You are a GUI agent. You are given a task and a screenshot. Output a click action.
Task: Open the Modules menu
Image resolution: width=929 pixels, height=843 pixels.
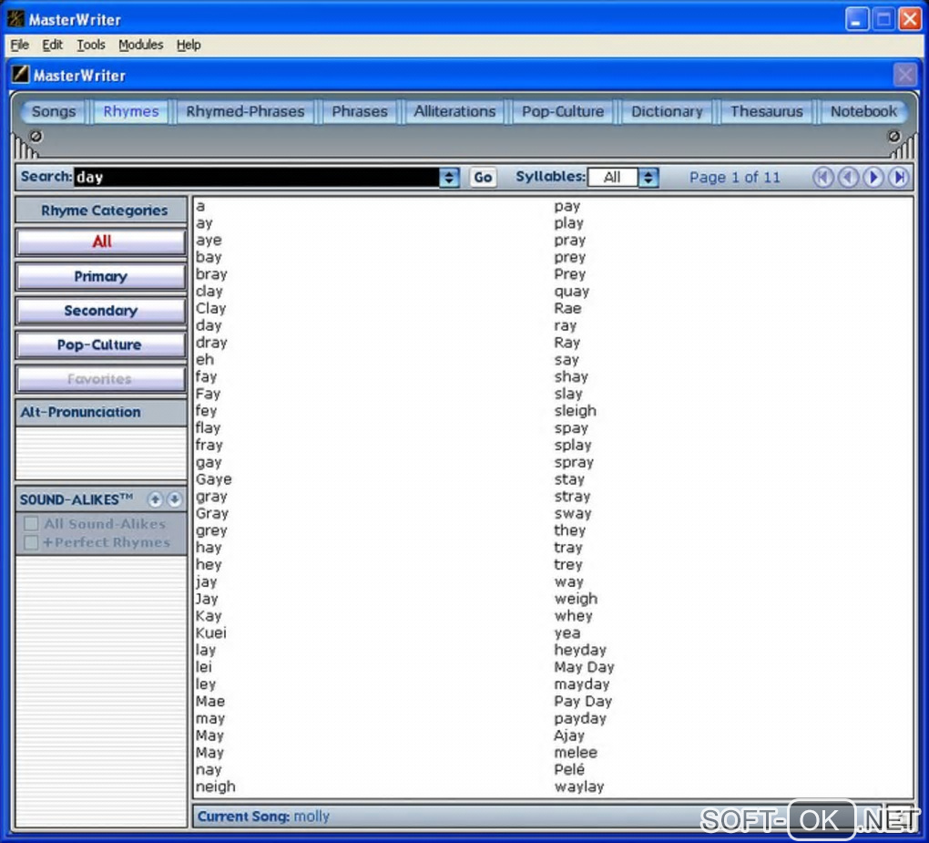click(140, 45)
